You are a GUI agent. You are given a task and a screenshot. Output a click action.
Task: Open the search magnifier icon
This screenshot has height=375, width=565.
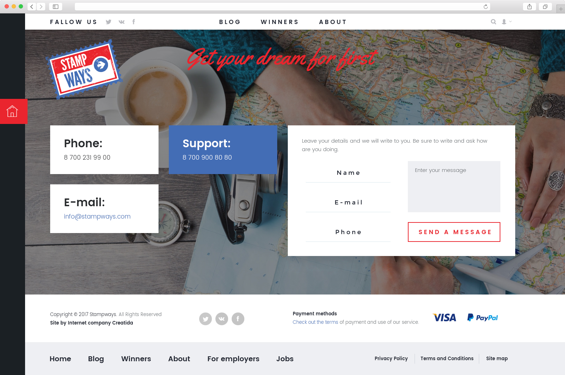[493, 22]
